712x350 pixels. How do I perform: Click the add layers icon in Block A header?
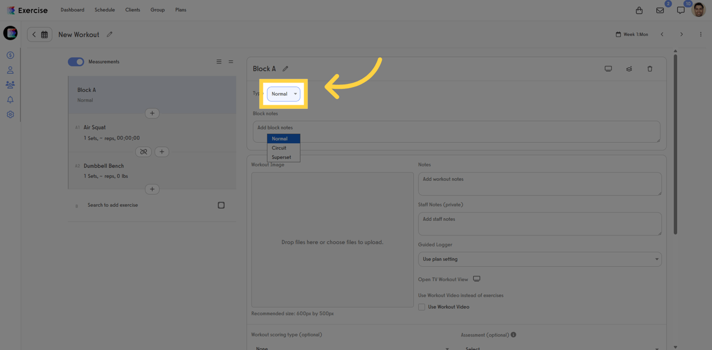click(629, 69)
